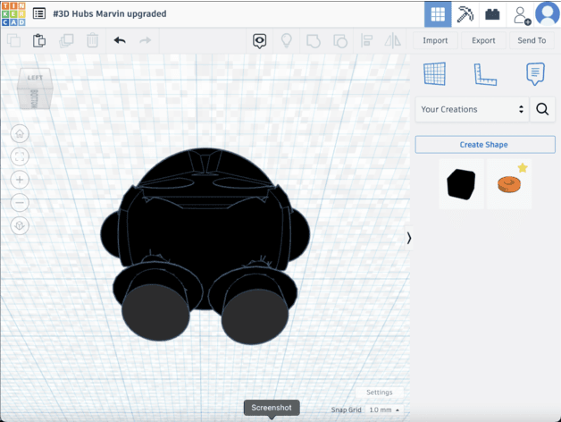Click the Send To button
The height and width of the screenshot is (422, 561).
point(532,40)
